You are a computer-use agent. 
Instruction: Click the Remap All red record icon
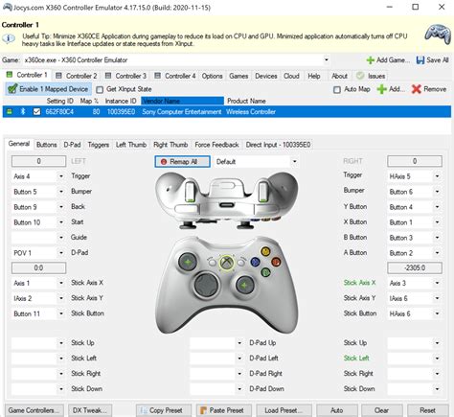click(x=164, y=162)
